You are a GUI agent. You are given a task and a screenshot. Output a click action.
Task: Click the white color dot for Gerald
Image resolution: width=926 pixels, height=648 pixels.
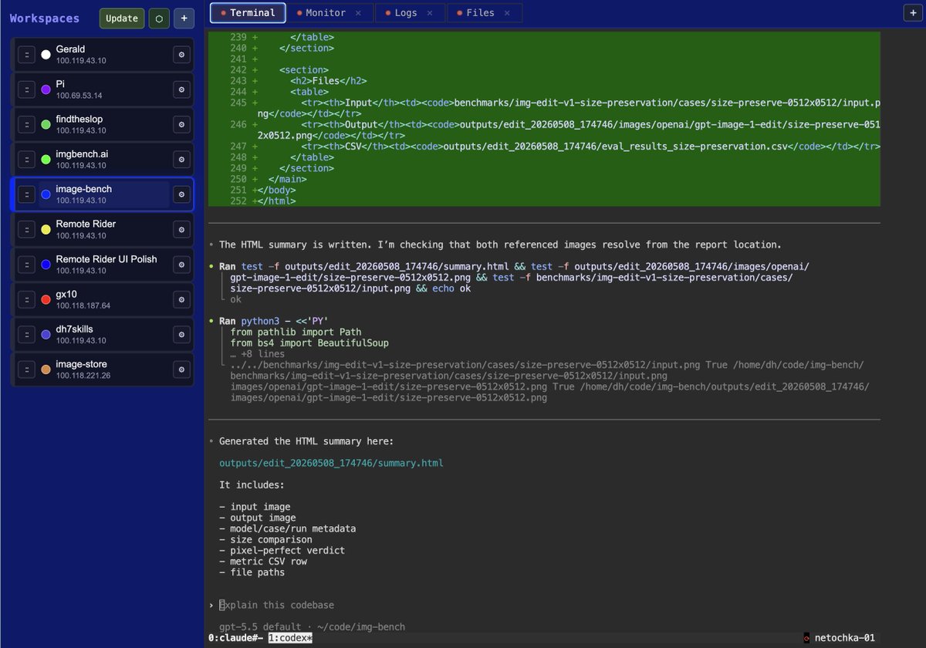pos(46,55)
